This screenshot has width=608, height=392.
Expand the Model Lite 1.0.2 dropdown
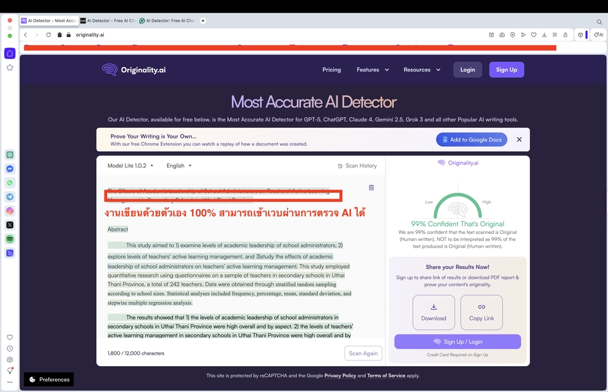[x=130, y=166]
